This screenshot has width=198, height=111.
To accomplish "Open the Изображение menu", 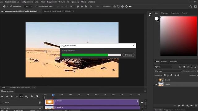I will pyautogui.click(x=27, y=2).
